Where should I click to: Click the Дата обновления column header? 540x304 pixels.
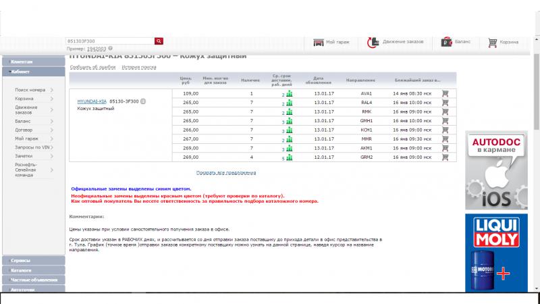click(x=318, y=80)
